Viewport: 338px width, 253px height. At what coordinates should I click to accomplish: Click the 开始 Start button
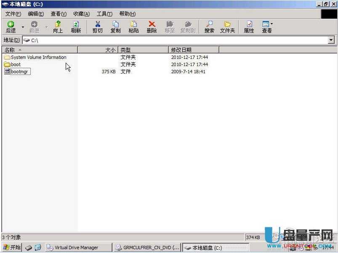(x=12, y=248)
